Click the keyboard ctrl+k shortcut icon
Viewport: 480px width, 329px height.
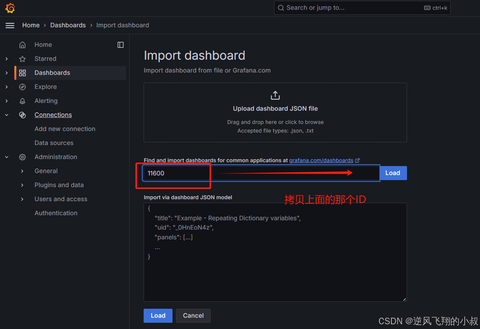click(427, 8)
